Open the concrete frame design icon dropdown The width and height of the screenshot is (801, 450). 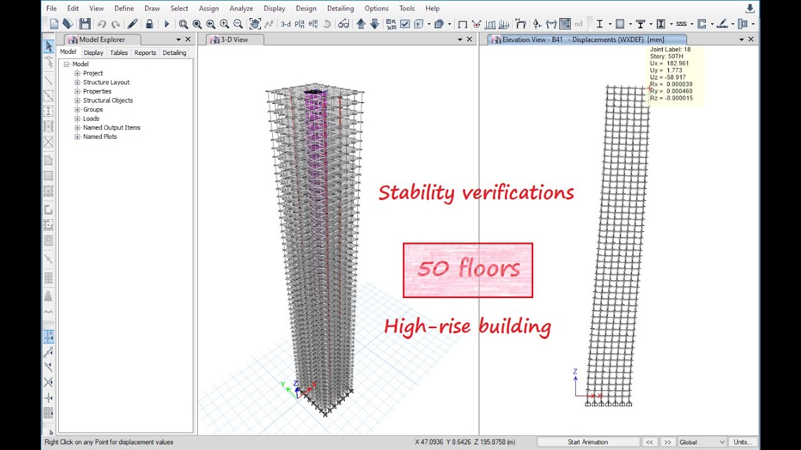pyautogui.click(x=630, y=24)
